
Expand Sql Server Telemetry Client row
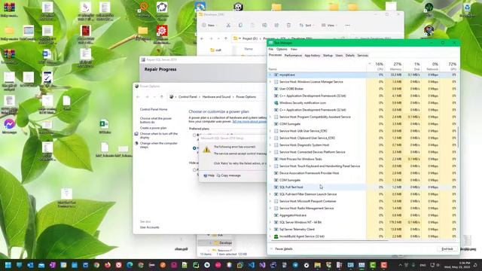270,229
